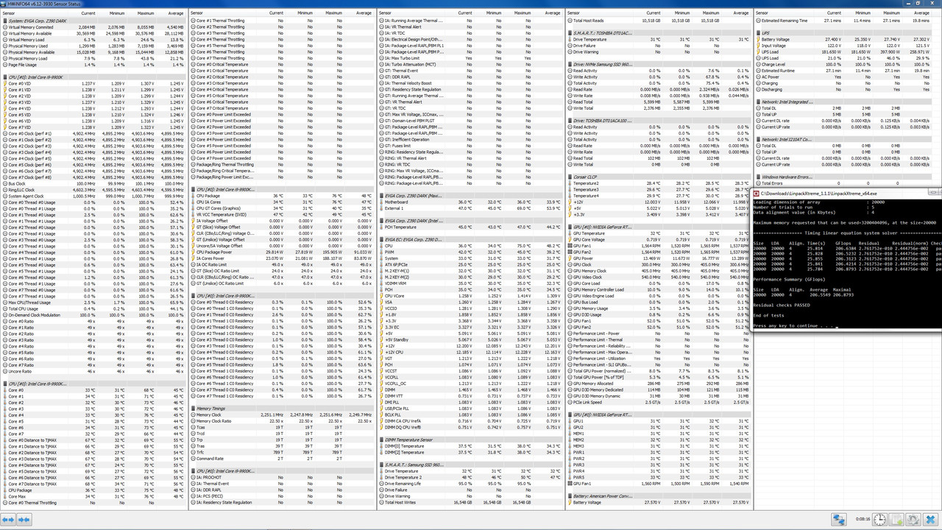942x530 pixels.
Task: Click the expand-columns double-arrow icon bottom left
Action: pos(8,520)
